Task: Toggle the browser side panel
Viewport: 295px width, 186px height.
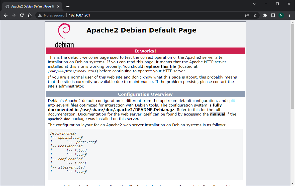Action: click(273, 15)
